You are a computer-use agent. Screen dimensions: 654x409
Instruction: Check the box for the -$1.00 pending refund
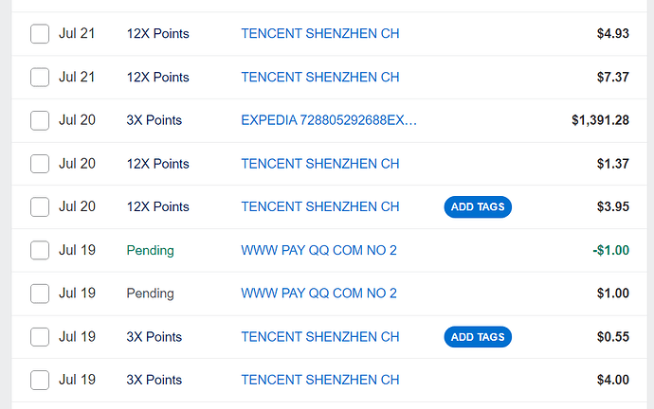point(40,251)
